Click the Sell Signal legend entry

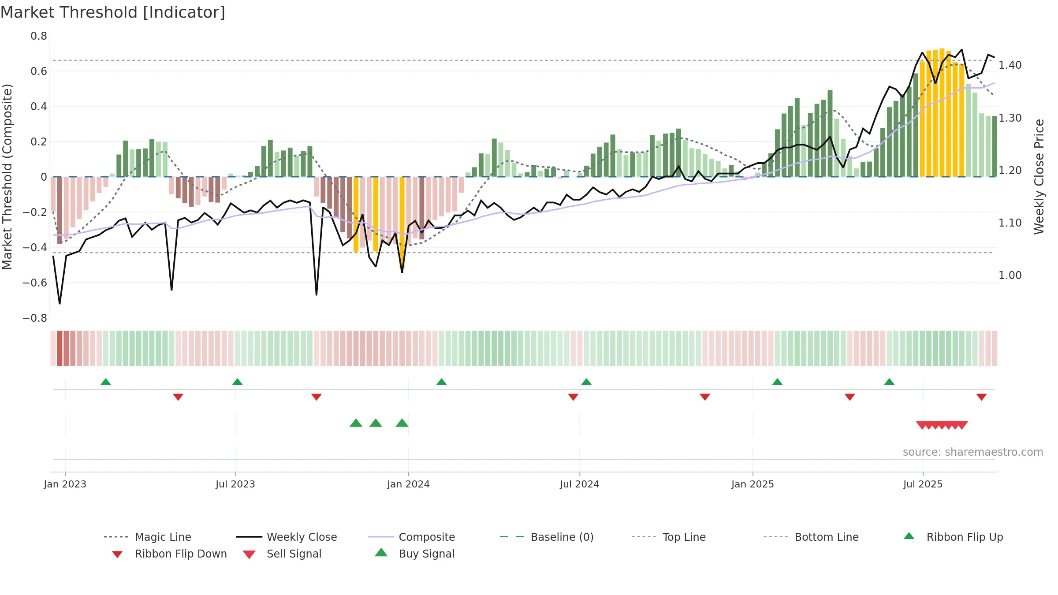point(282,554)
